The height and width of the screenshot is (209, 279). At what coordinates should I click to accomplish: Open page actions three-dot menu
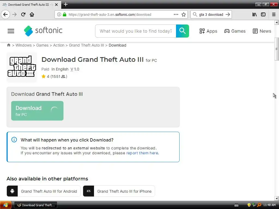176,14
